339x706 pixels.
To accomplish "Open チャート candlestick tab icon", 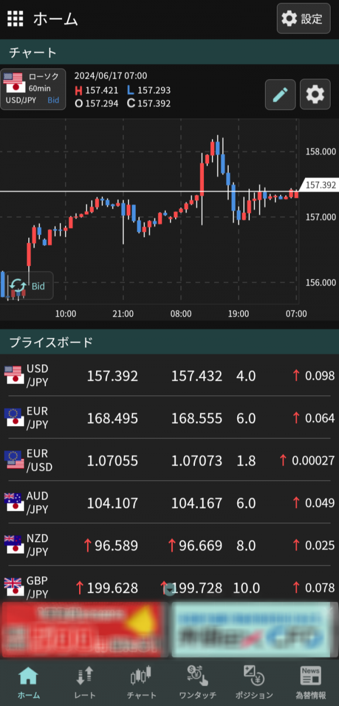I will pos(141,682).
